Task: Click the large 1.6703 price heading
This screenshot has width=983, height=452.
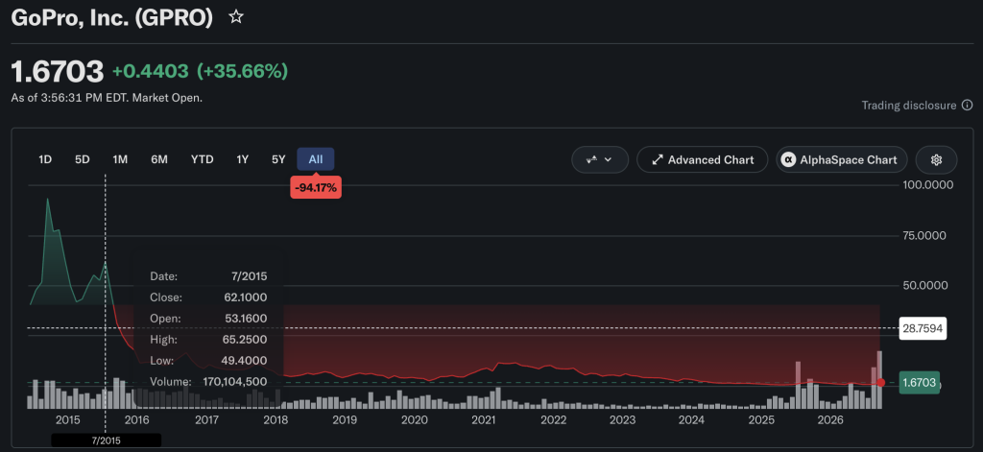Action: (58, 71)
